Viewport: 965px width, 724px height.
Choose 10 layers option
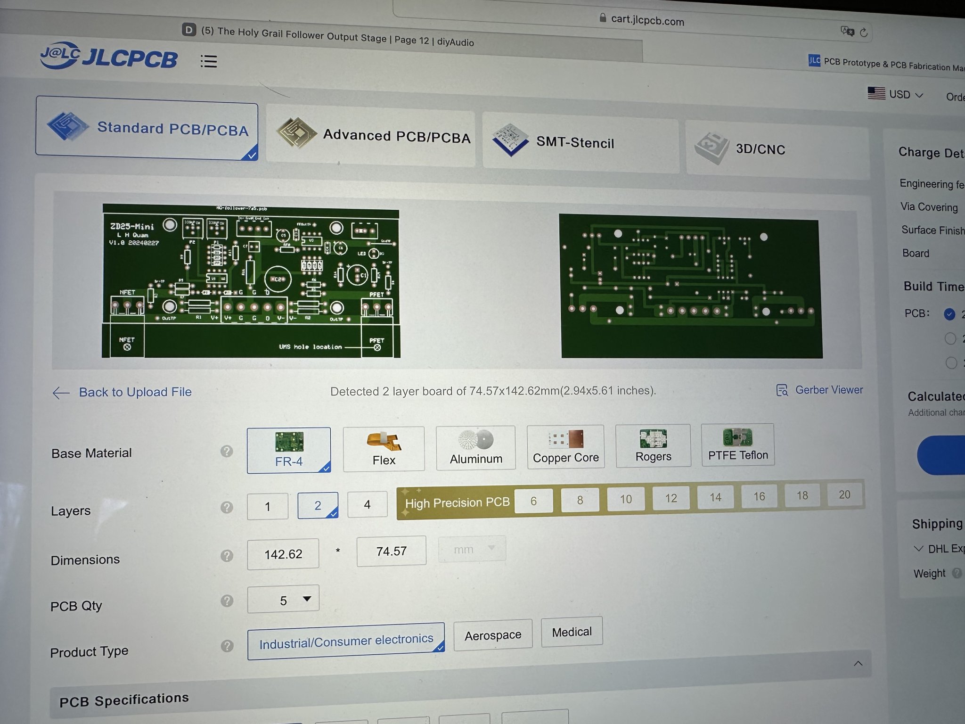[x=626, y=499]
